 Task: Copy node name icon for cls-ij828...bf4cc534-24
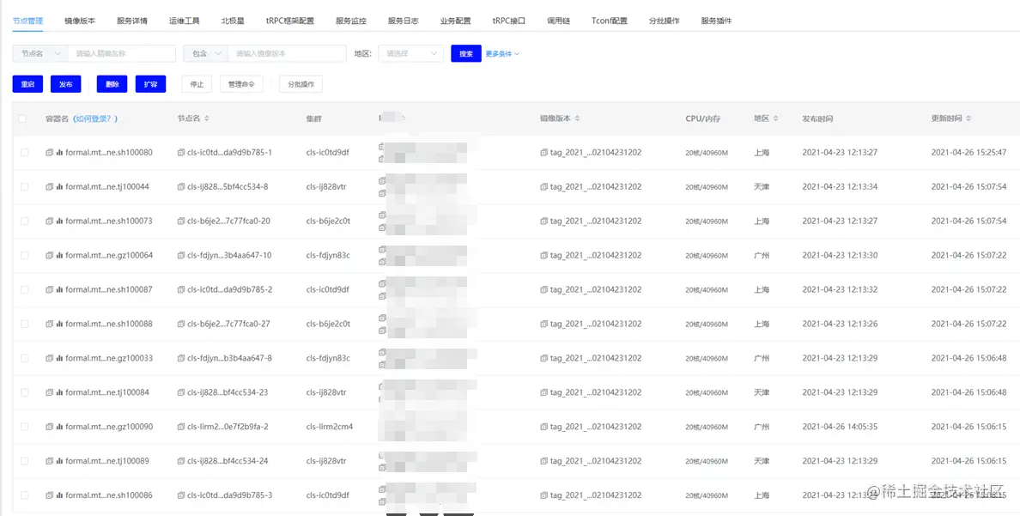point(181,461)
